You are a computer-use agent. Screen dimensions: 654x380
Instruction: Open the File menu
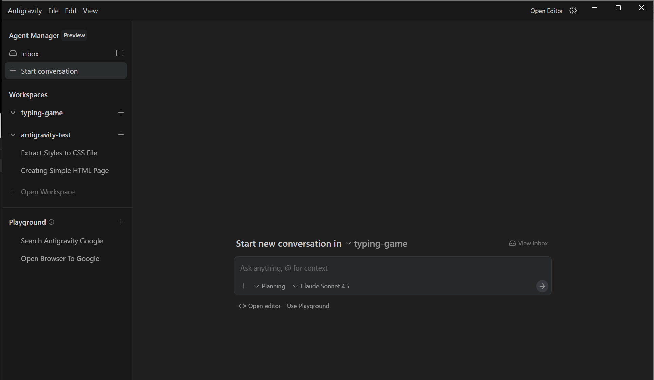point(53,11)
